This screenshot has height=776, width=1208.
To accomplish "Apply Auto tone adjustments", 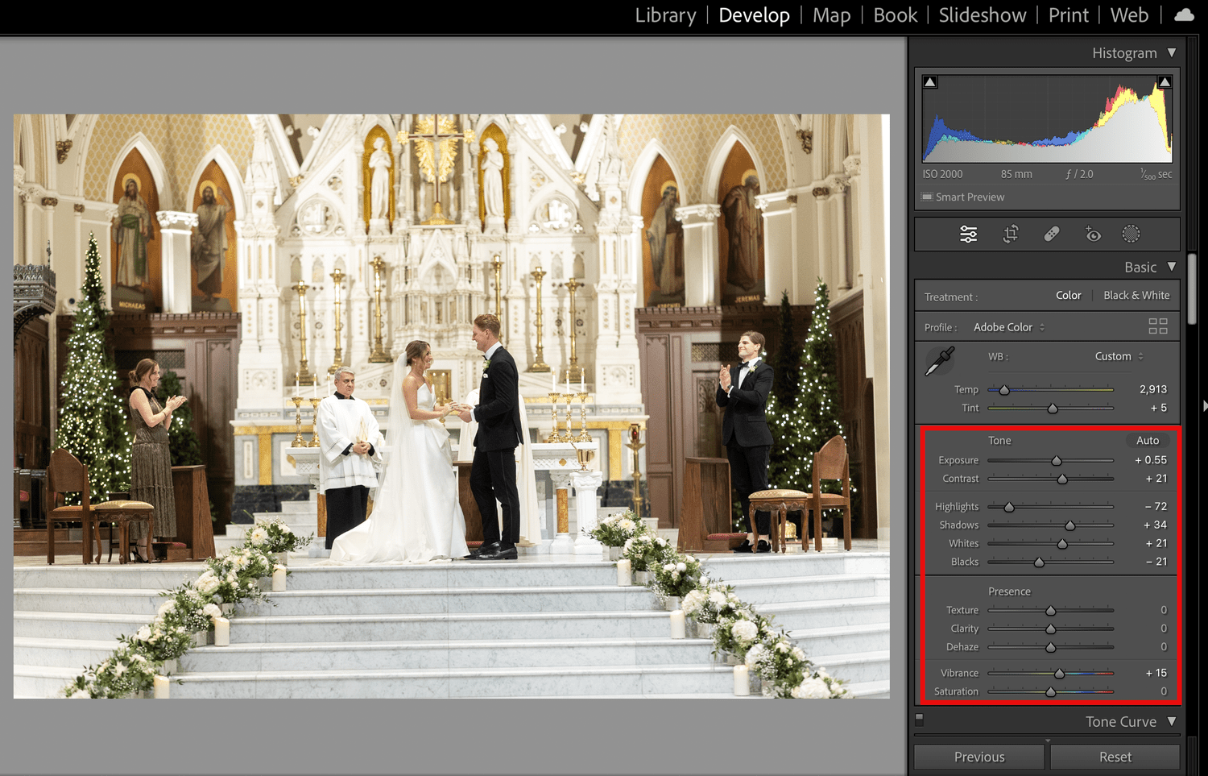I will coord(1148,440).
